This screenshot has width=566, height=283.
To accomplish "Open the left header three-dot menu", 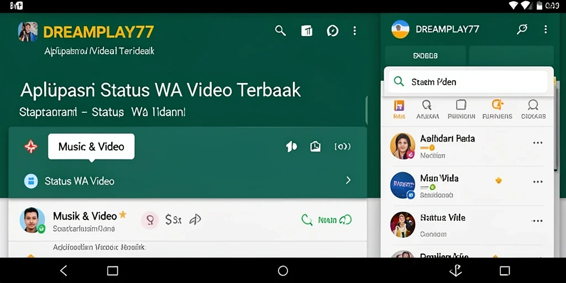I will pos(355,31).
